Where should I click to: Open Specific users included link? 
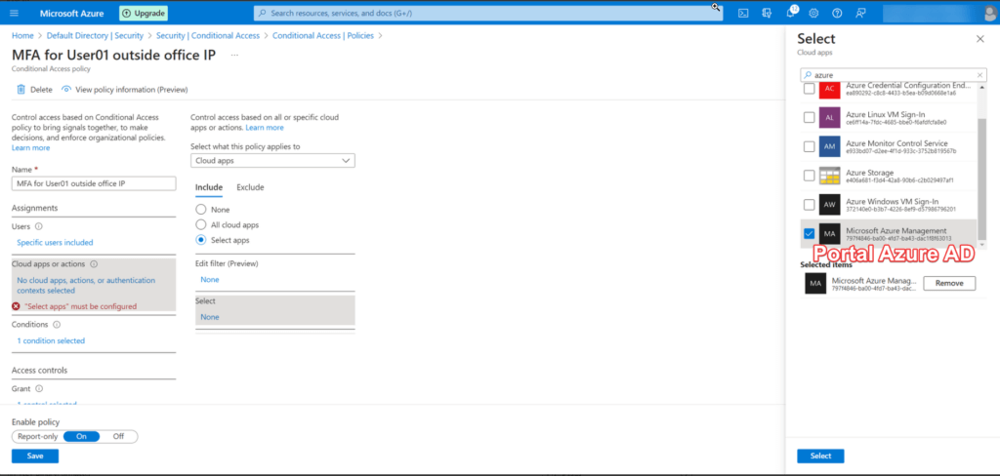(55, 242)
